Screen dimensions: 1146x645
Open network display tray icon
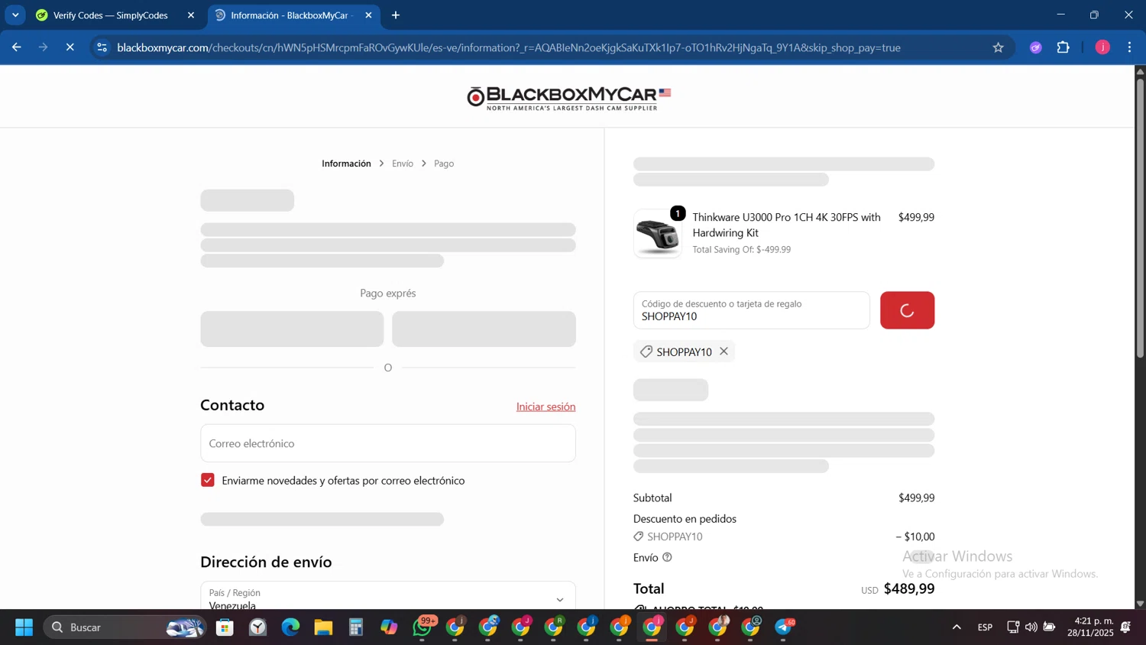click(1013, 627)
